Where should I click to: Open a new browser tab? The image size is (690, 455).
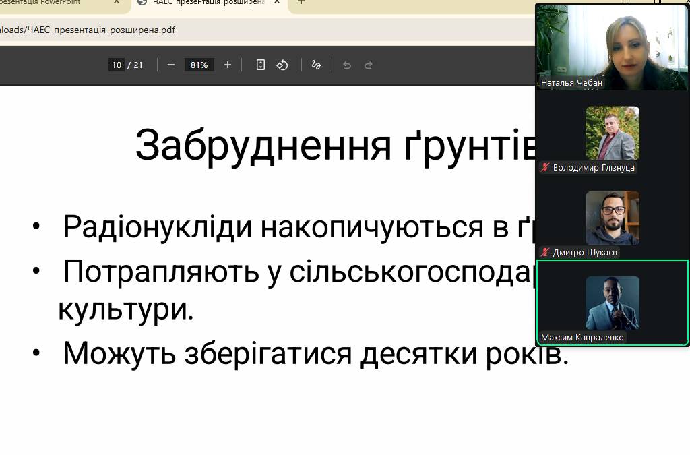(301, 3)
